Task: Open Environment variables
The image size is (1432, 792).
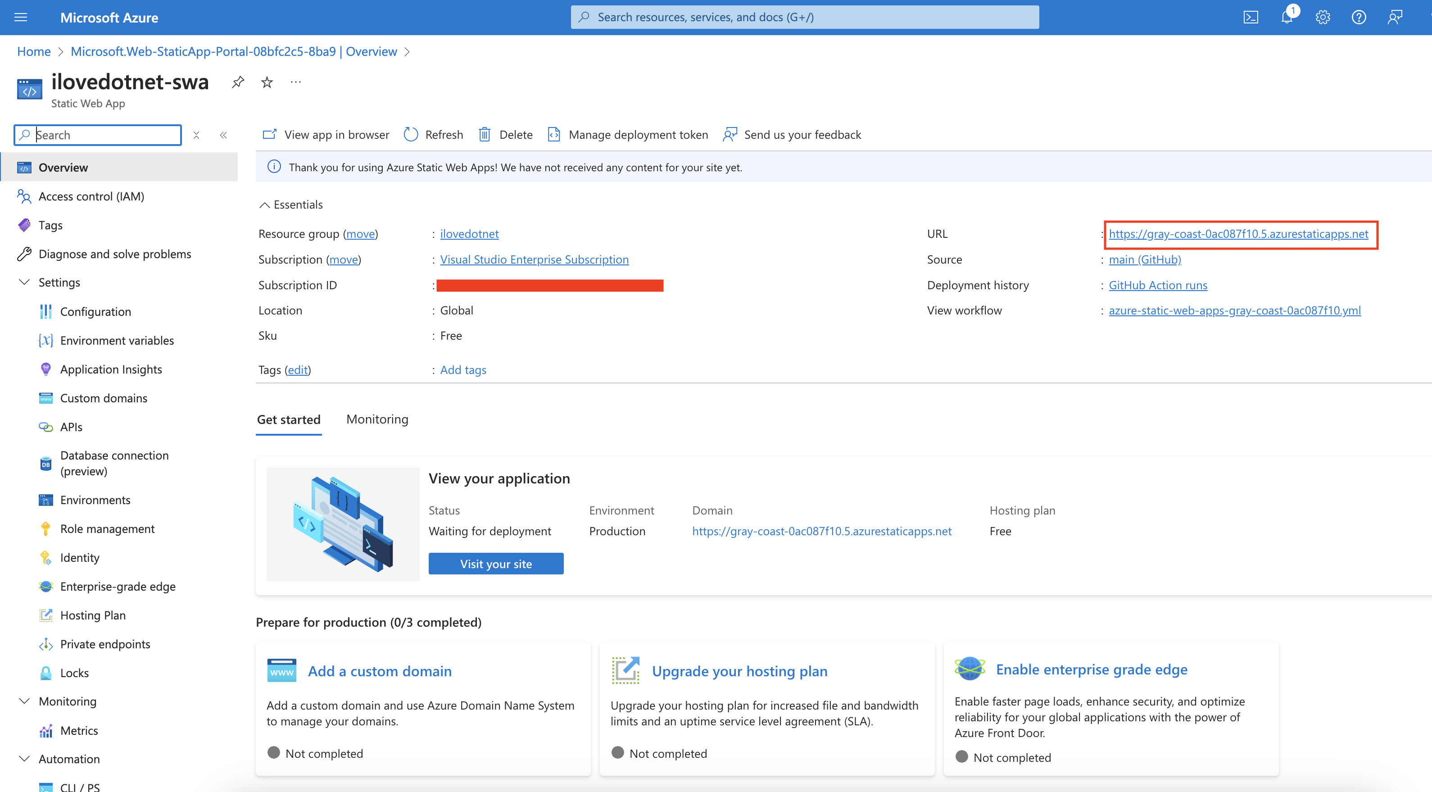Action: 117,341
